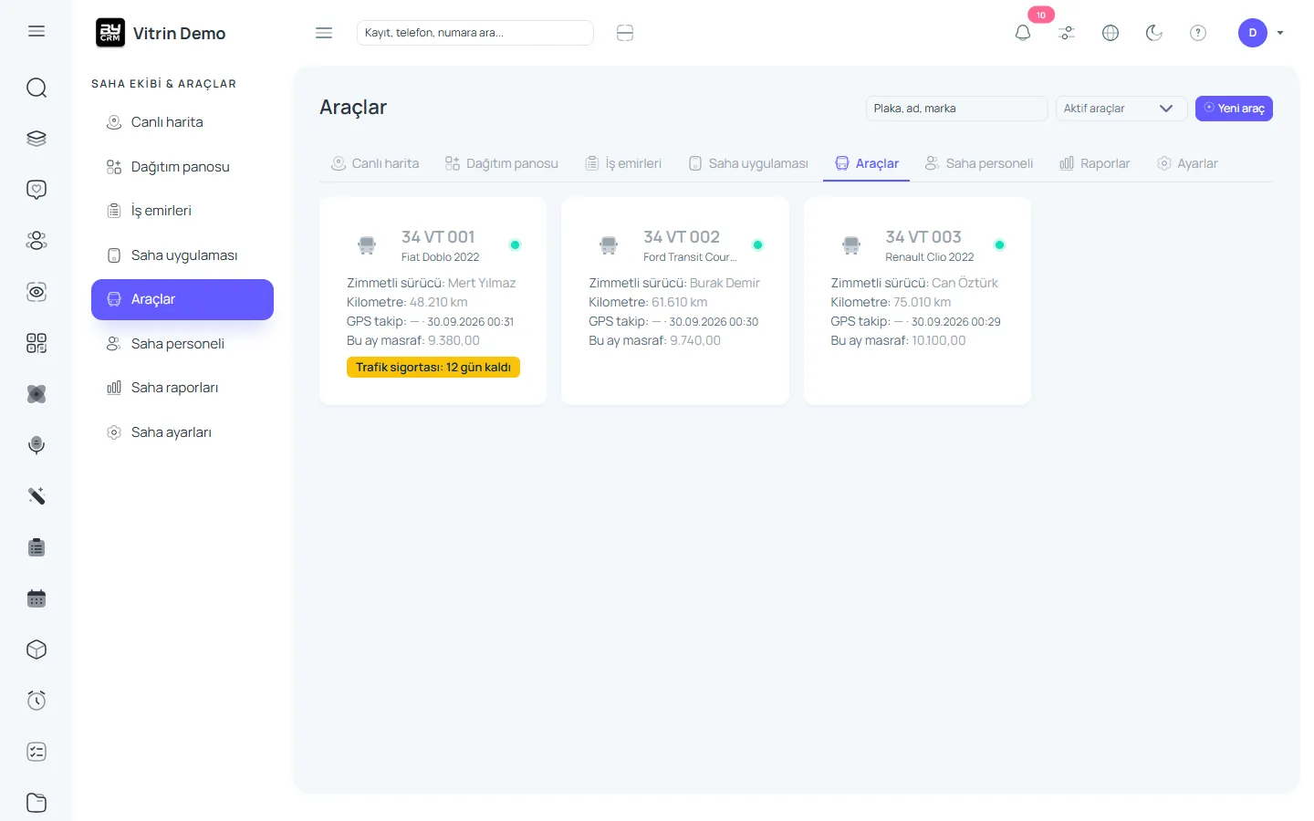This screenshot has width=1314, height=821.
Task: Switch to the Canlı harita tab
Action: tap(375, 163)
